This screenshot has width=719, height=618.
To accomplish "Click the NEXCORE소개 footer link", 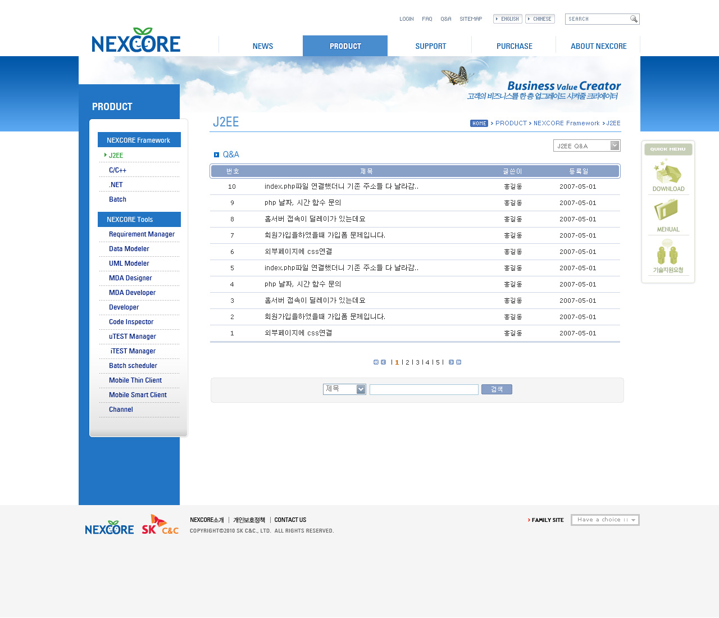I will click(x=207, y=520).
